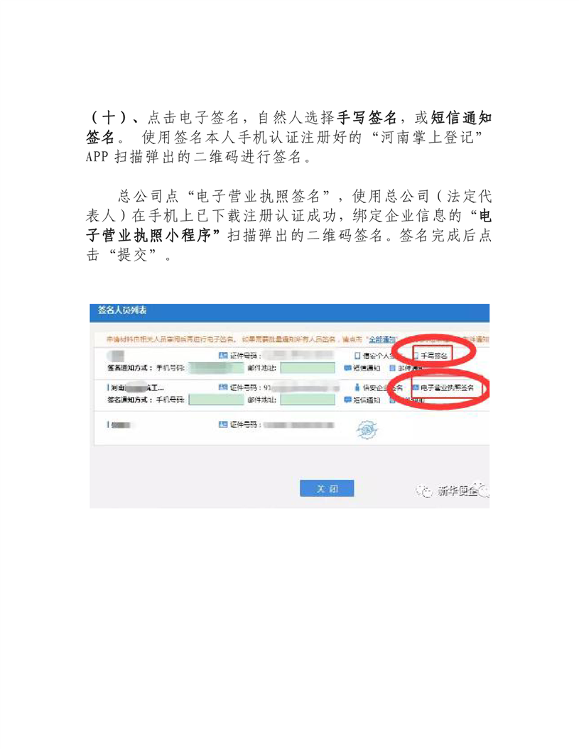579x749 pixels.
Task: Send 短信通知 to the company signer
Action: pos(362,400)
